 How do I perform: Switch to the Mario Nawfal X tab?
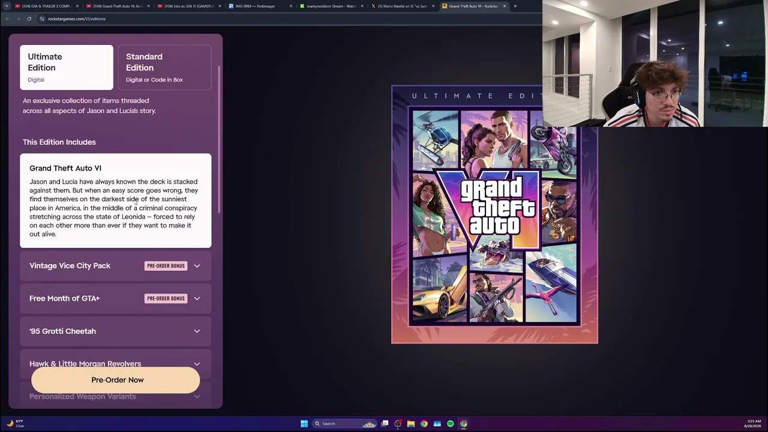pos(403,6)
